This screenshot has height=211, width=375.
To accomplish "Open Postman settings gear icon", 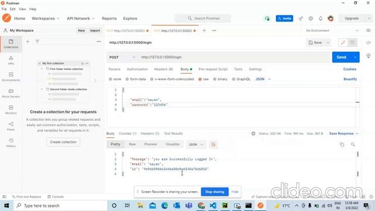I will [x=311, y=18].
